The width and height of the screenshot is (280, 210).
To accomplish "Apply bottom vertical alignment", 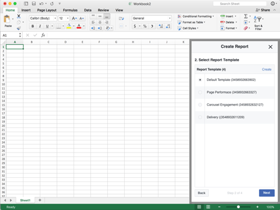I will click(107, 16).
